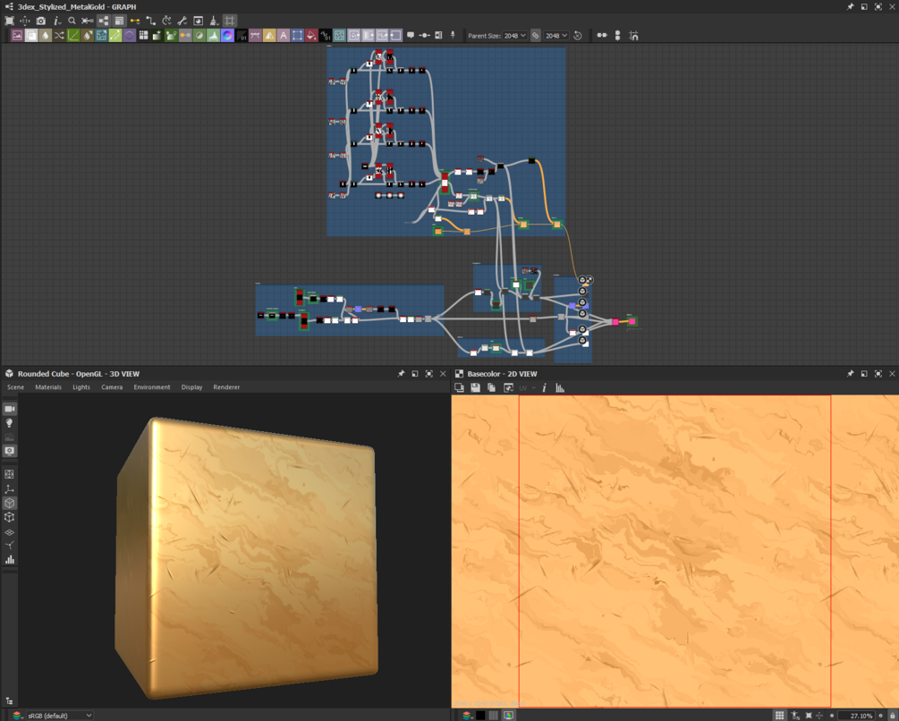Image resolution: width=899 pixels, height=721 pixels.
Task: Click the black background swatch in 2D view
Action: point(480,716)
